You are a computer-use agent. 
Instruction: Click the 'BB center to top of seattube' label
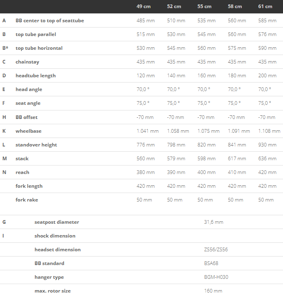(50, 21)
